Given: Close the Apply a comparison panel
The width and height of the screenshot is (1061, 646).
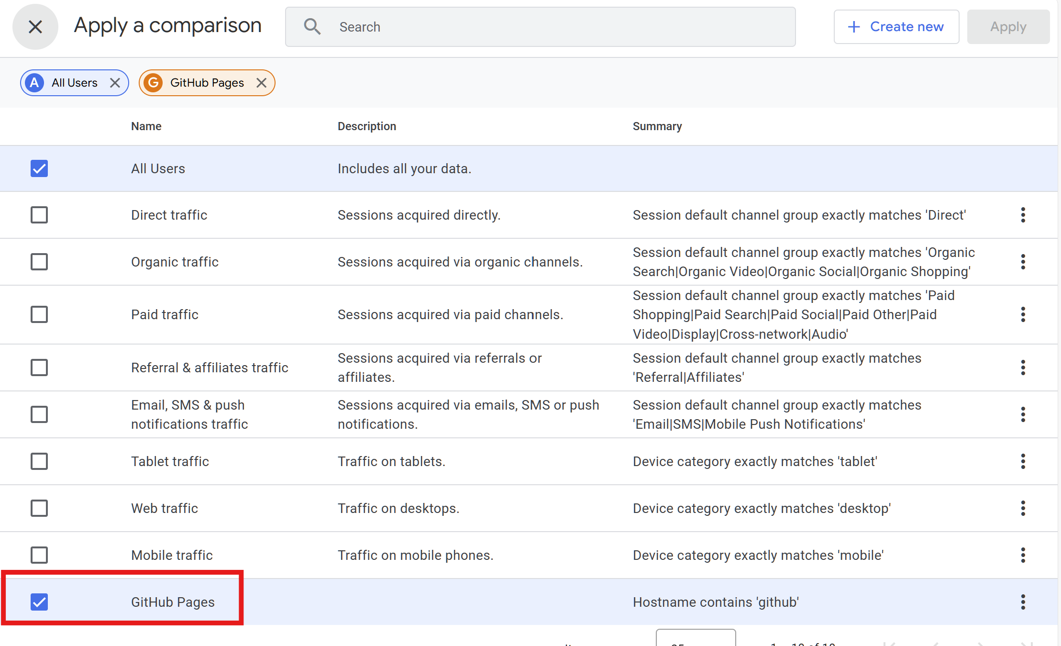Looking at the screenshot, I should (x=35, y=27).
